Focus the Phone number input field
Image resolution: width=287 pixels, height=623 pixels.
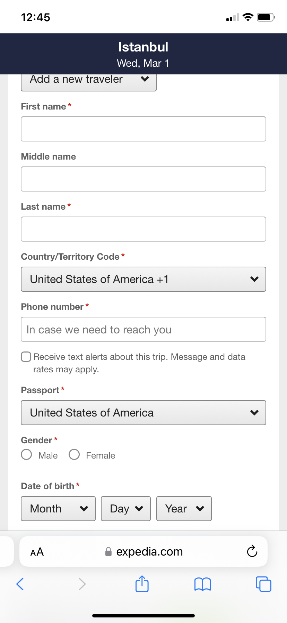[x=143, y=329]
